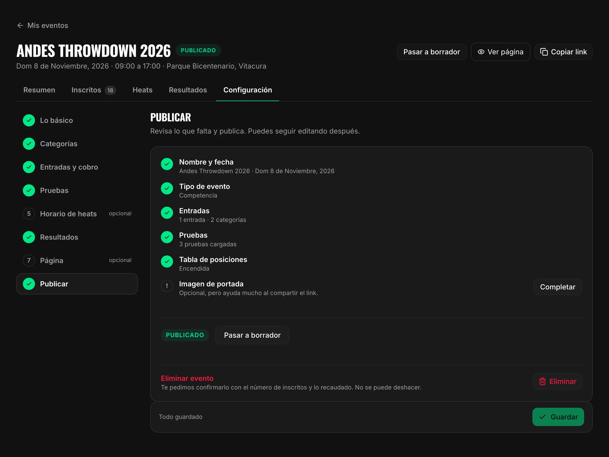This screenshot has width=609, height=457.
Task: Click the step 7 circle for Página
Action: point(29,260)
